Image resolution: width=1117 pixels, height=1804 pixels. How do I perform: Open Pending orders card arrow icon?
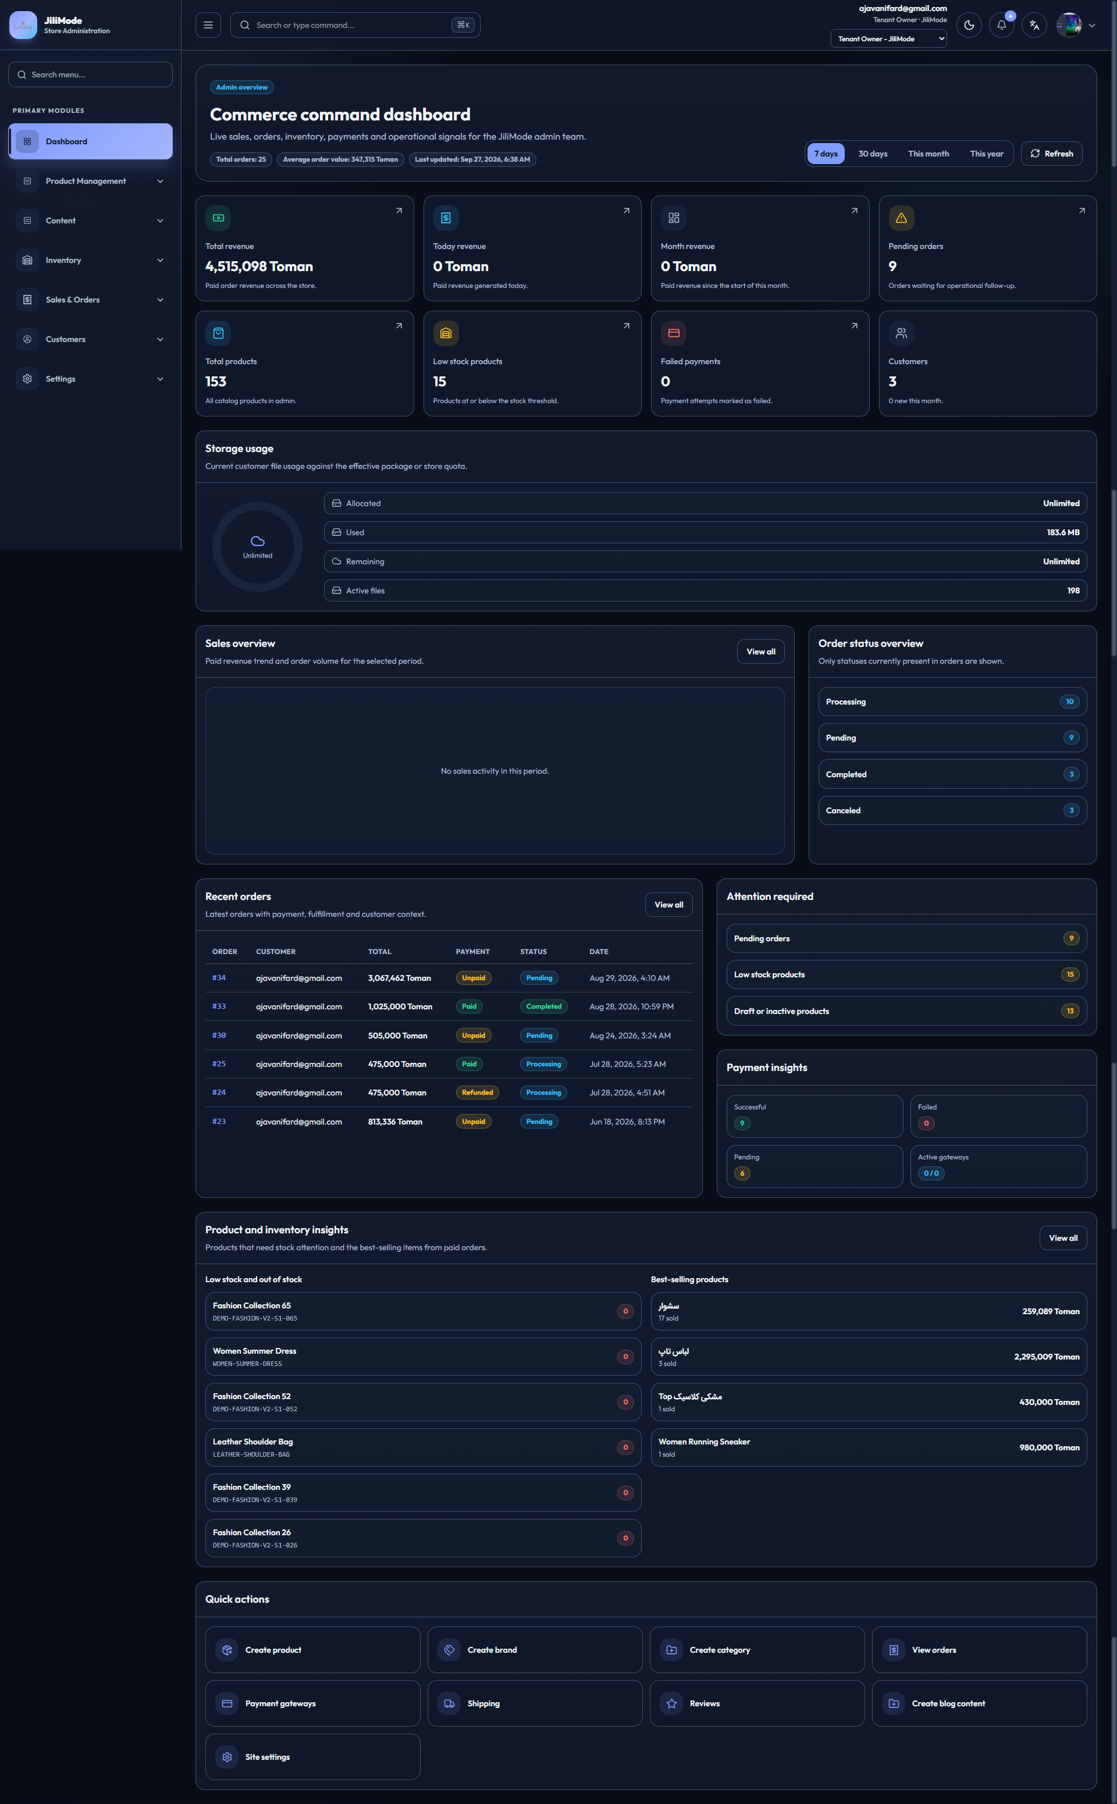[1082, 211]
